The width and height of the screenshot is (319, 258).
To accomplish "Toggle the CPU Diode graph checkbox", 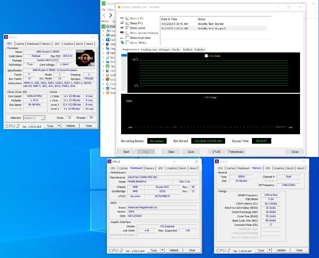I will (x=206, y=56).
